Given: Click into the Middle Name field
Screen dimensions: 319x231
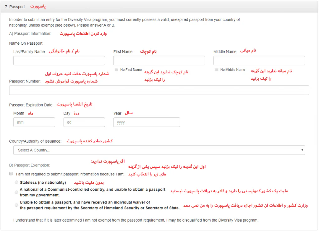Looking at the screenshot, I should point(259,61).
